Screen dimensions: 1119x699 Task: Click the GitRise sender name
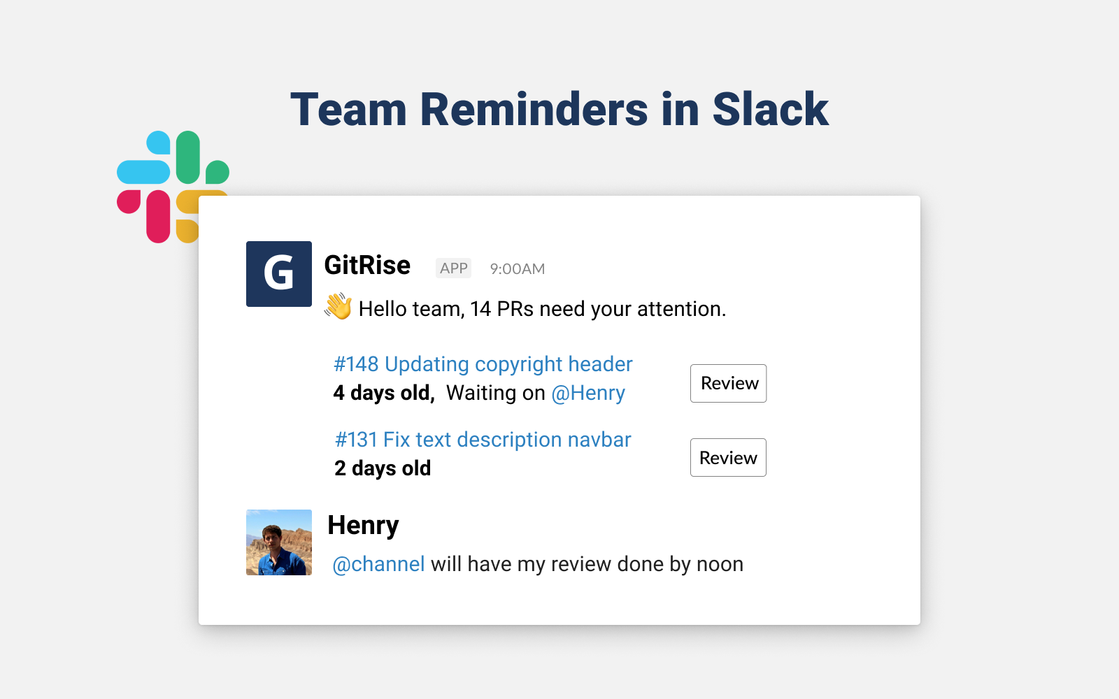(x=367, y=266)
